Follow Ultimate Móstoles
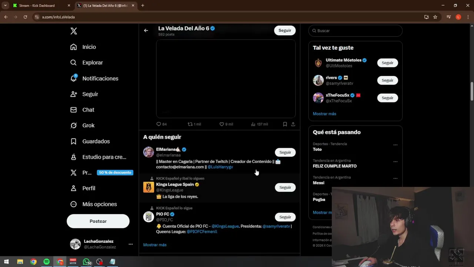Image resolution: width=474 pixels, height=267 pixels. tap(387, 63)
